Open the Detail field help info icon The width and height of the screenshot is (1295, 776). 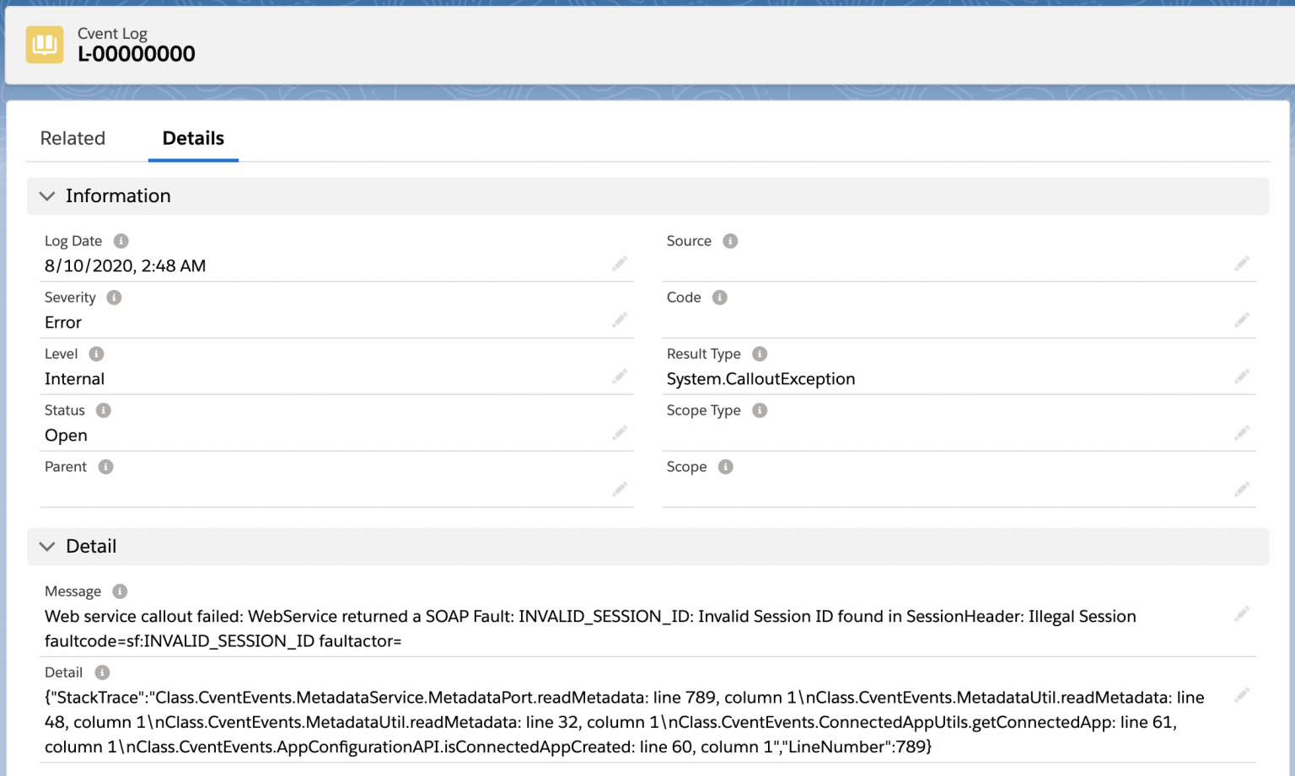tap(102, 672)
